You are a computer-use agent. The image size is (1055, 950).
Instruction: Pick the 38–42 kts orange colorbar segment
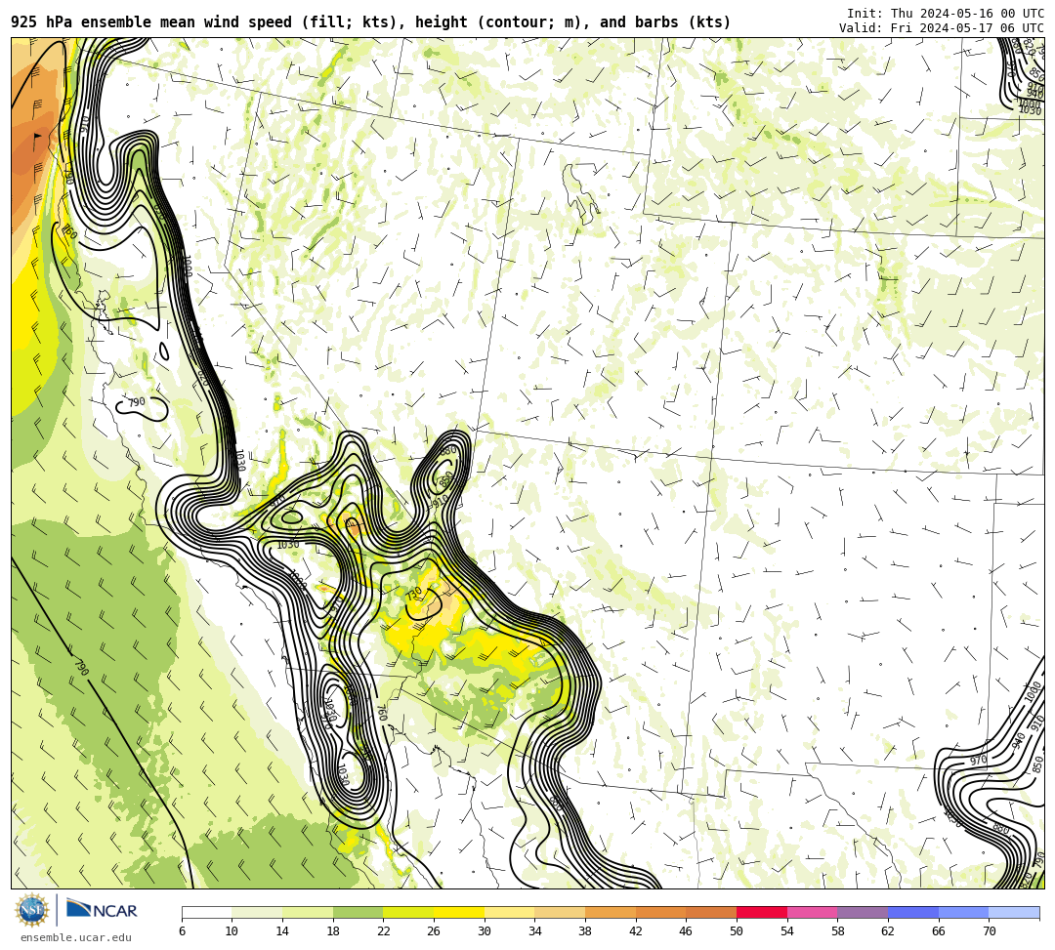click(611, 912)
